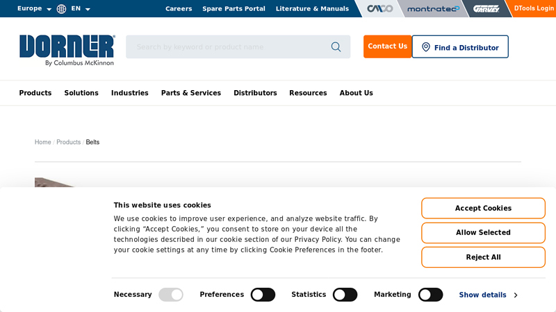556x312 pixels.
Task: Expand the Europe region dropdown
Action: coord(34,9)
